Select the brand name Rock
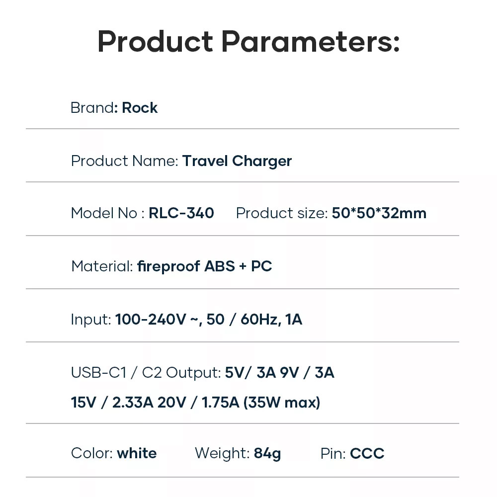The height and width of the screenshot is (497, 497). click(140, 108)
